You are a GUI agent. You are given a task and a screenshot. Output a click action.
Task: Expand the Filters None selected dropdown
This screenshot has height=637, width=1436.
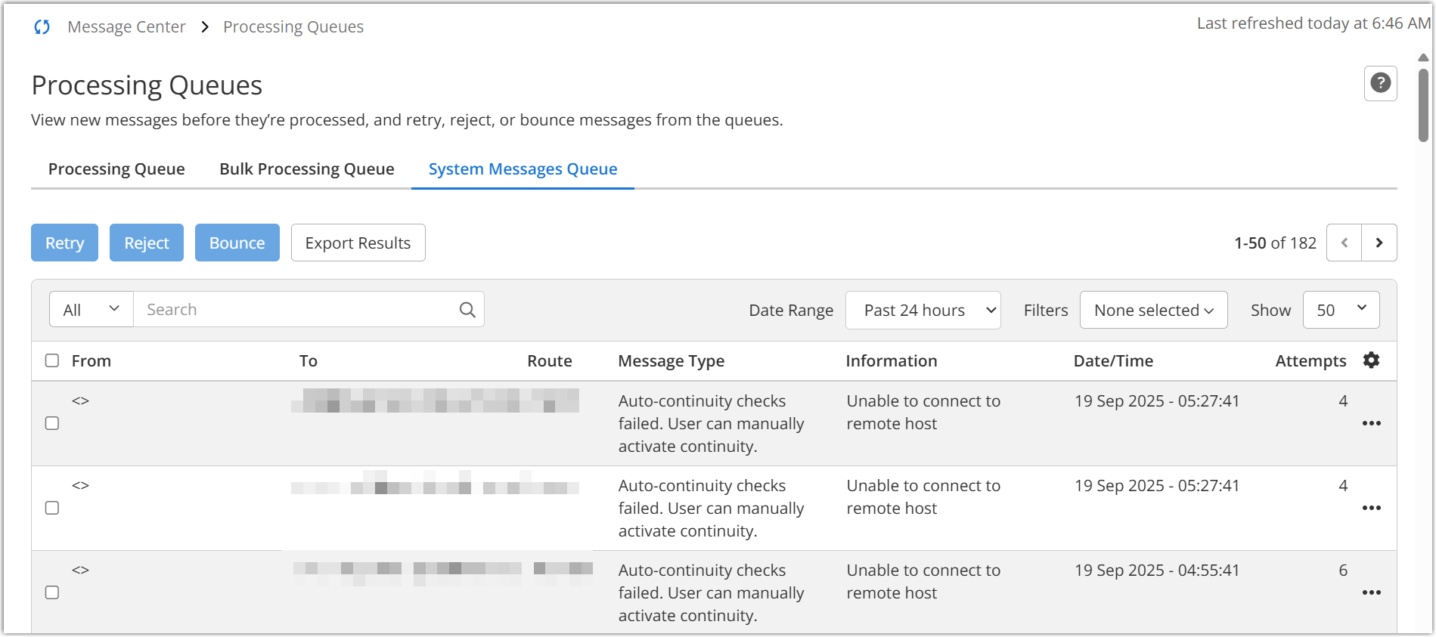click(1153, 311)
